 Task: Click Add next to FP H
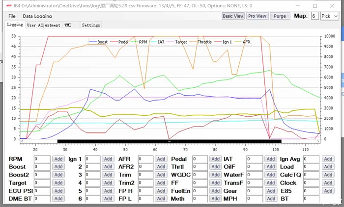(161, 191)
